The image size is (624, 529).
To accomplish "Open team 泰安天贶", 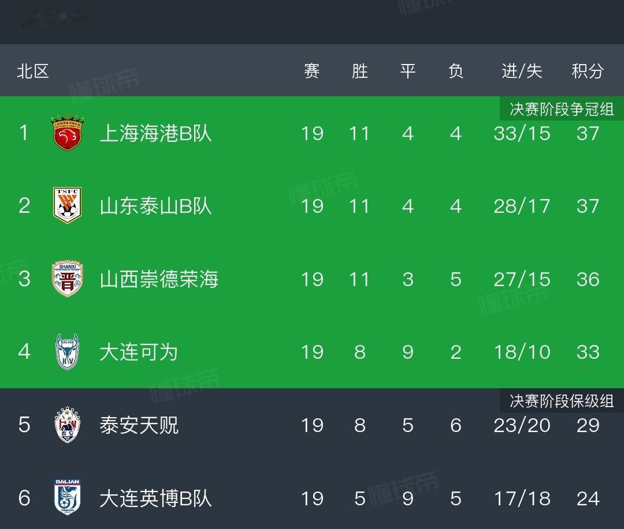I will (x=139, y=425).
